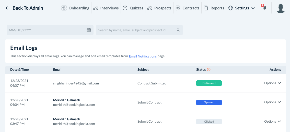This screenshot has width=290, height=132.
Task: Navigate to Prospects
Action: [x=159, y=8]
